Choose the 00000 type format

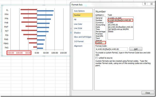click(x=111, y=31)
